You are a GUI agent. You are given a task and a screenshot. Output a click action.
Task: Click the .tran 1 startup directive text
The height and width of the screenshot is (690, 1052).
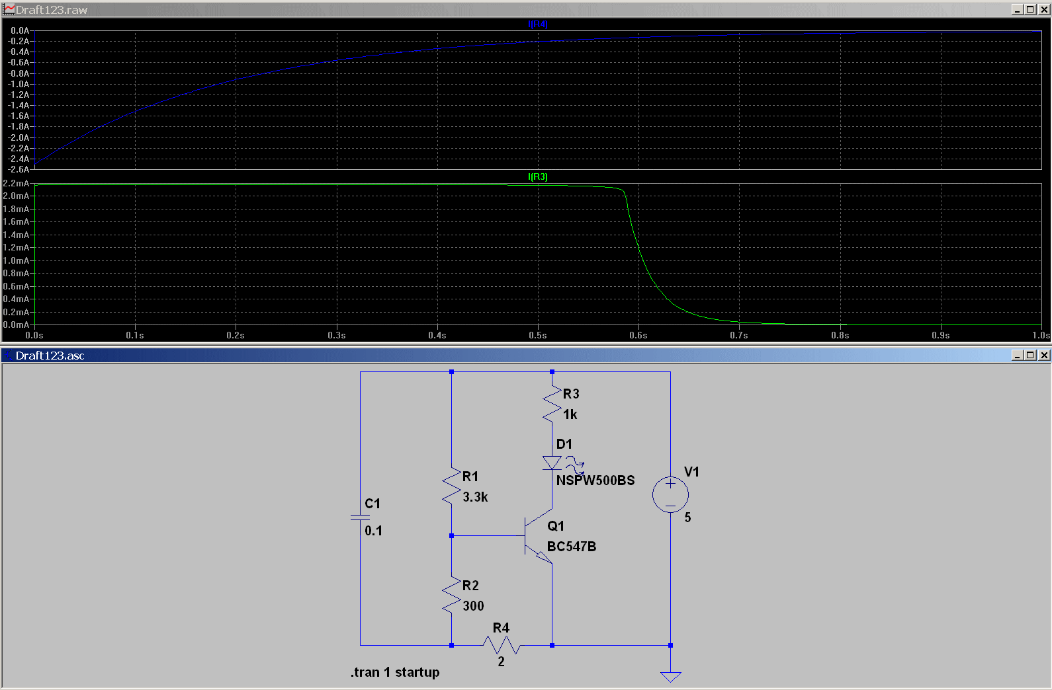(395, 672)
